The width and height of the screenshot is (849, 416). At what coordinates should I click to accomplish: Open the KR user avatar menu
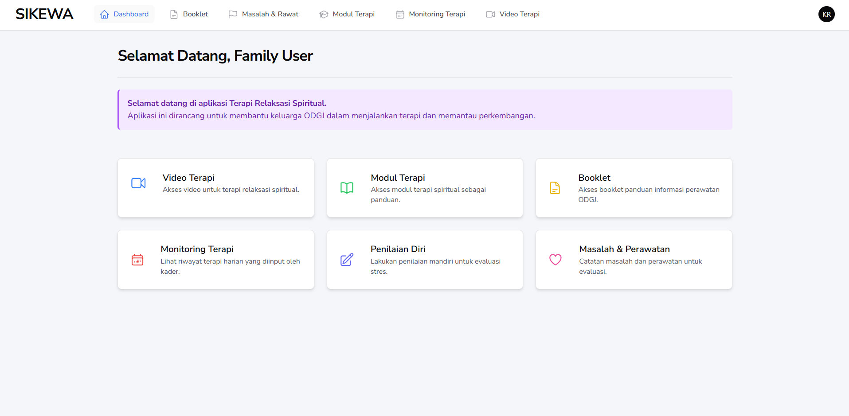pos(826,14)
